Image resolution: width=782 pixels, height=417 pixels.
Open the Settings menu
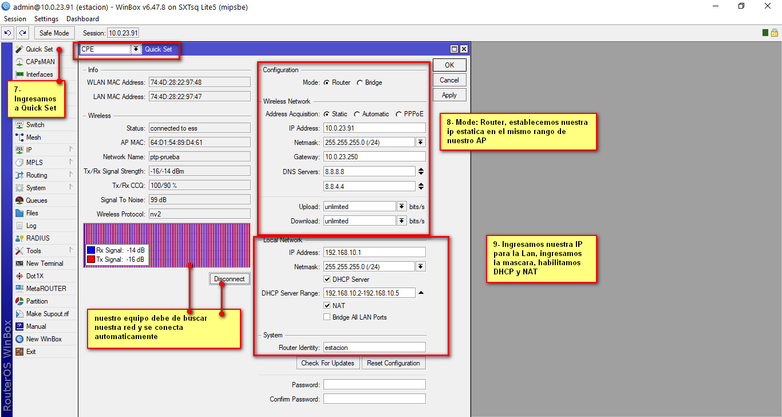coord(46,19)
